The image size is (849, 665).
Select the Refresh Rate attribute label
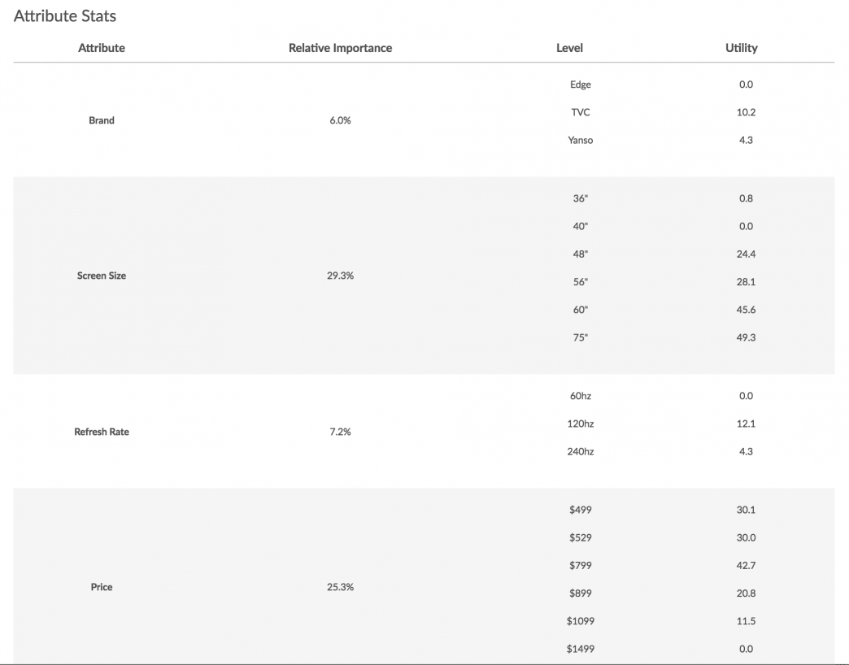[102, 432]
